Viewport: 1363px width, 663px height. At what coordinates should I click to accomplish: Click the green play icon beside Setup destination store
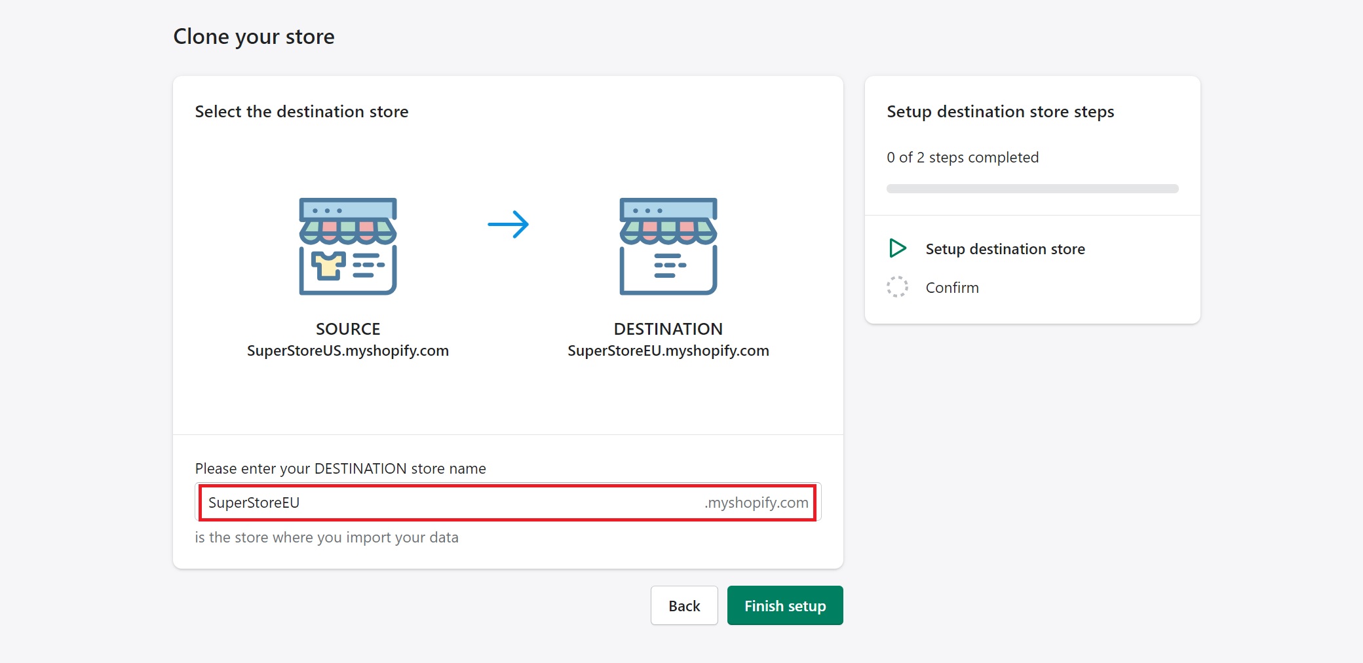898,248
